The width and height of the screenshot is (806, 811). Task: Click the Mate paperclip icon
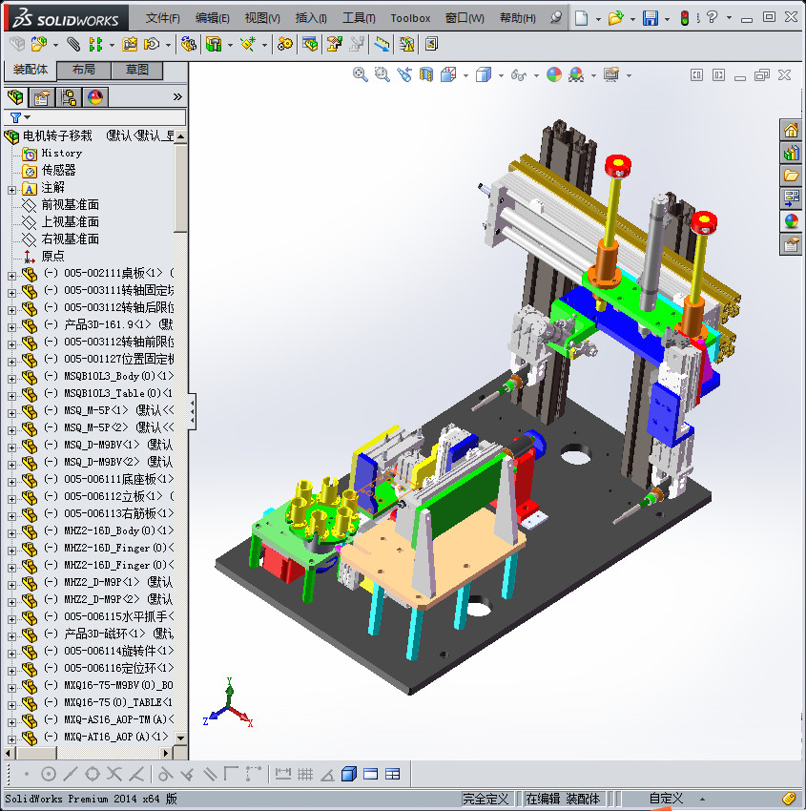pyautogui.click(x=74, y=44)
